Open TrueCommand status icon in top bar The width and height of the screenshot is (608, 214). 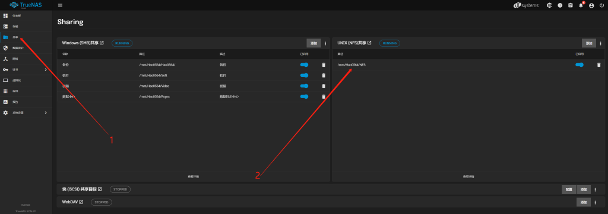pyautogui.click(x=549, y=5)
